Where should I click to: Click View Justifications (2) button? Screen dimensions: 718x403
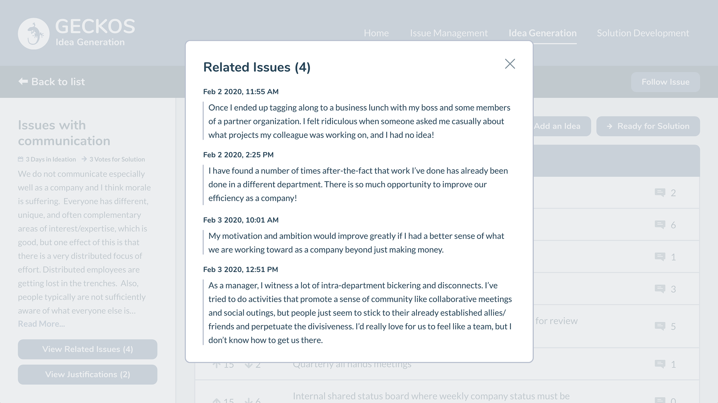coord(88,375)
